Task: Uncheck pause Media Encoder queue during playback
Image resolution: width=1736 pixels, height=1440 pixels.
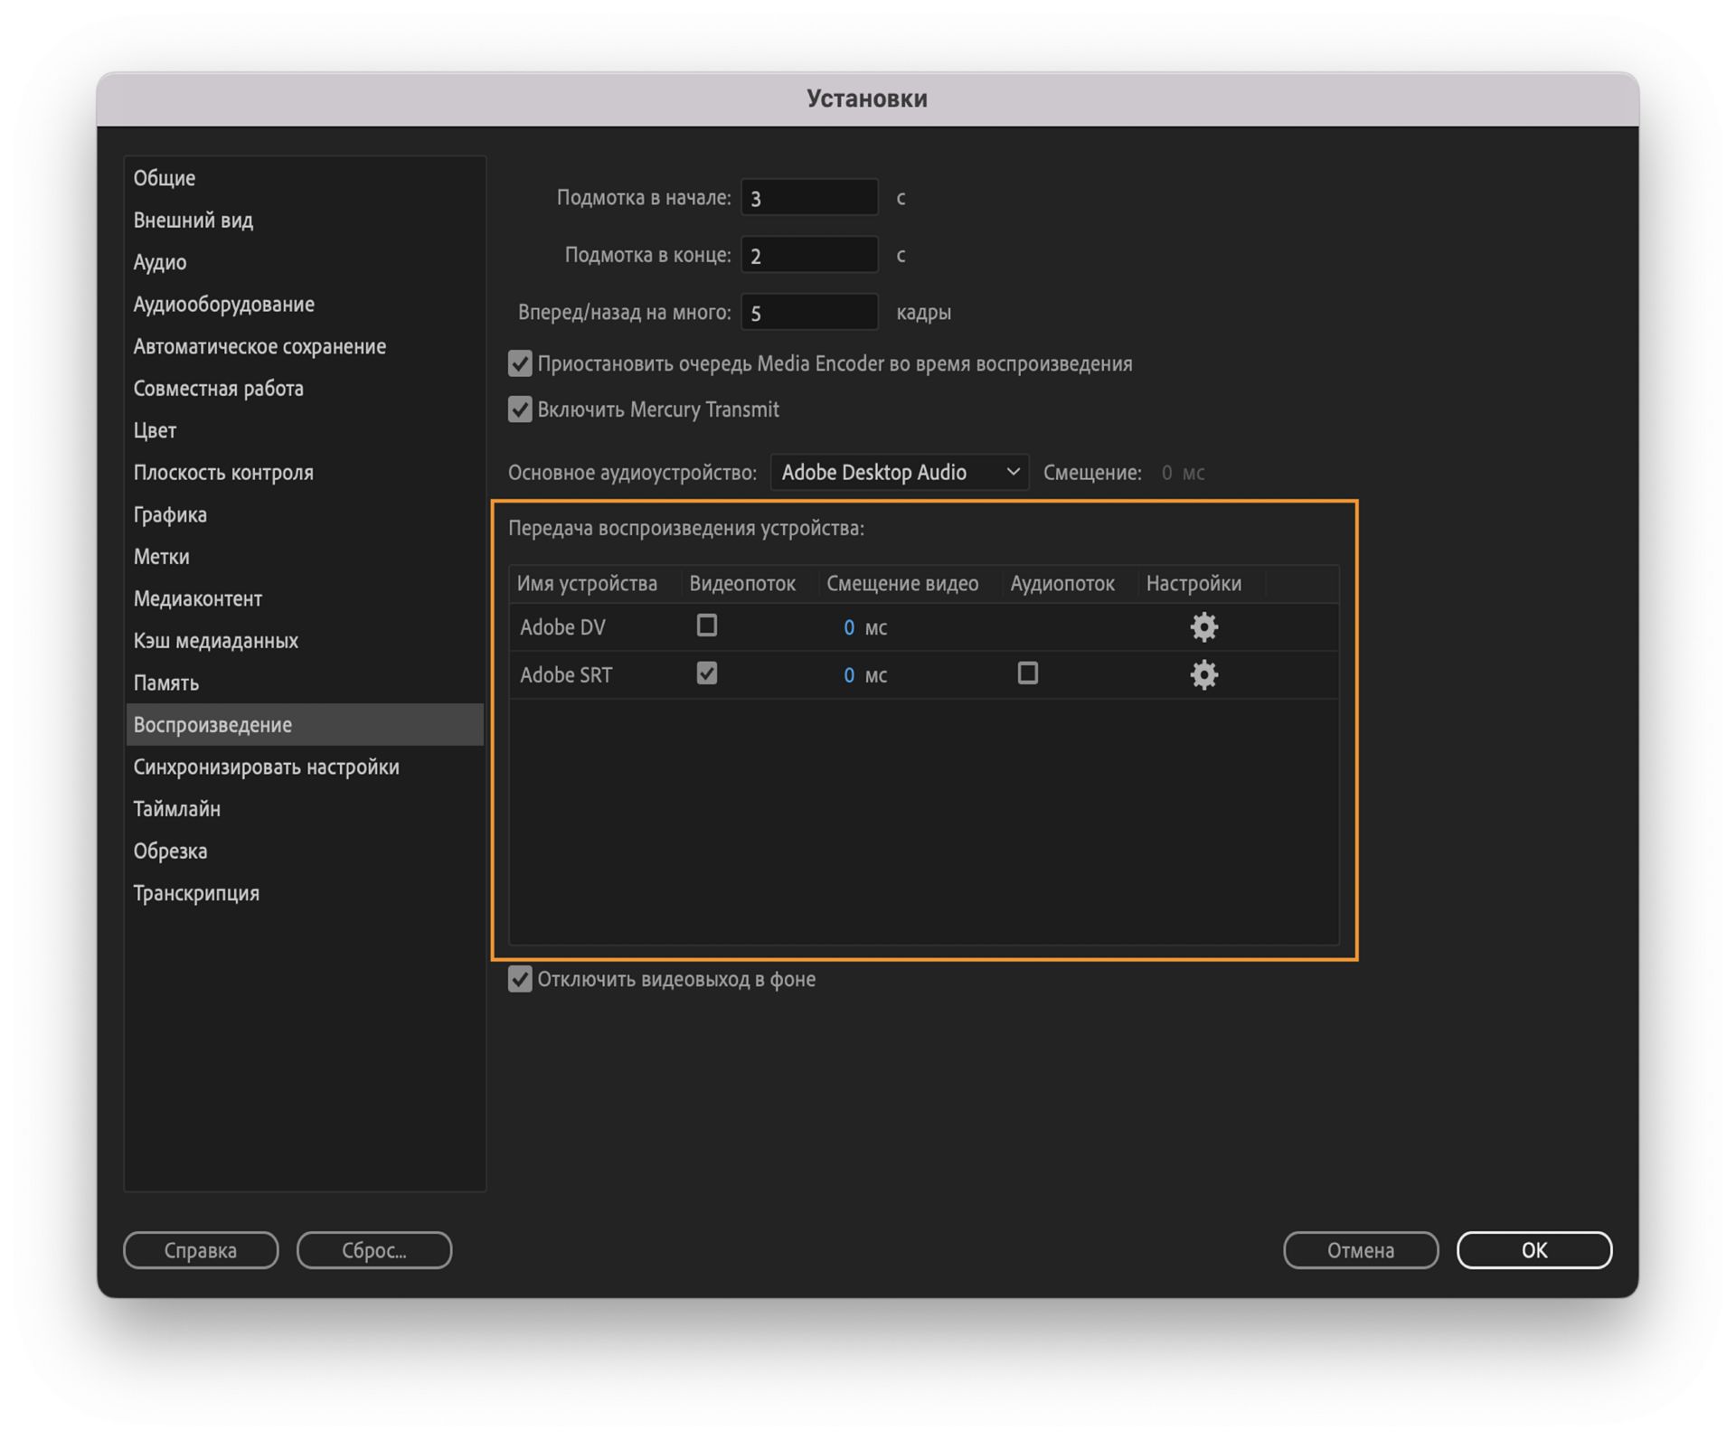Action: point(520,363)
